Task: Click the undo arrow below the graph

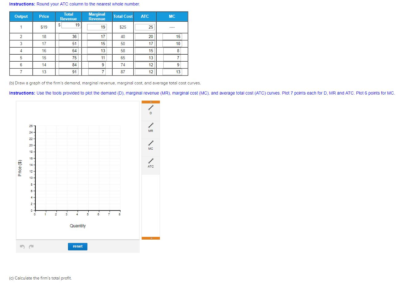Action: (x=22, y=246)
